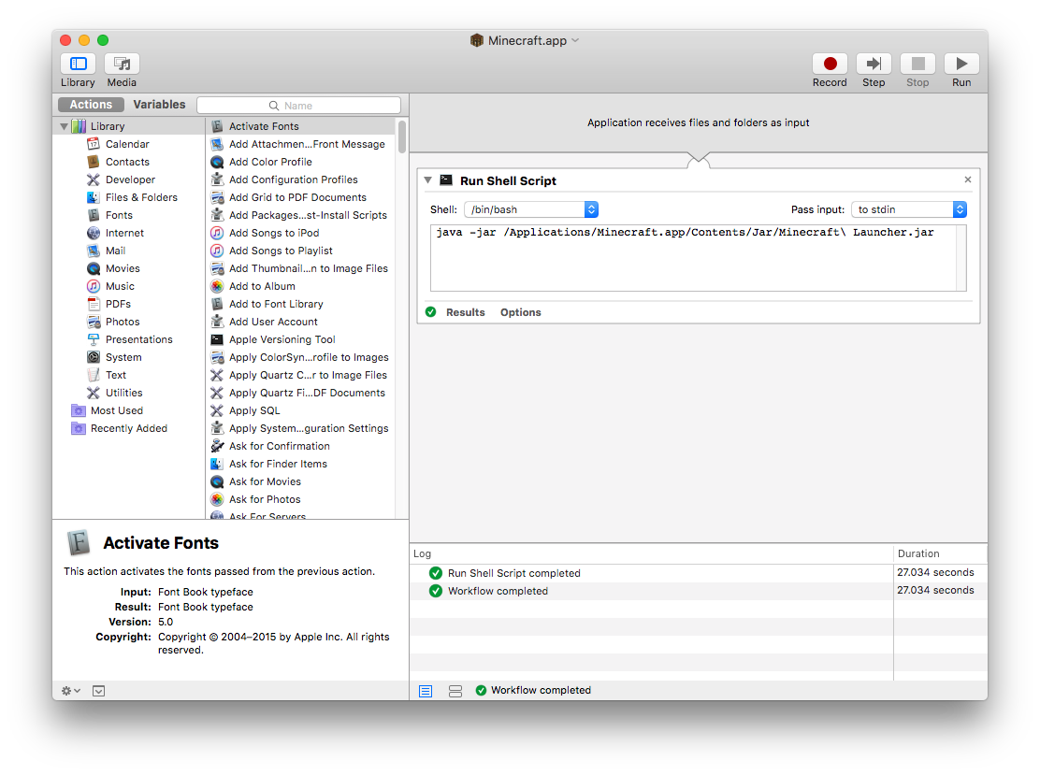
Task: Select the Apple Versioning Tool action
Action: point(301,339)
